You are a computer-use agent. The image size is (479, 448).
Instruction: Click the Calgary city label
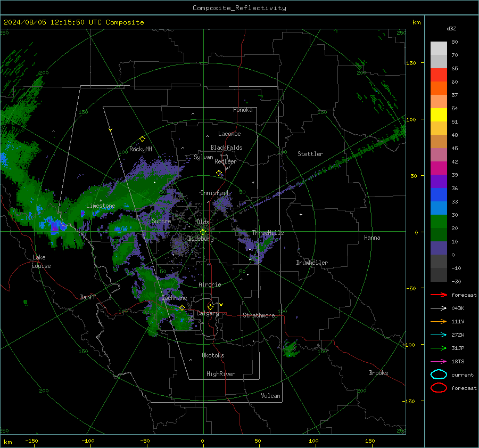tap(208, 313)
